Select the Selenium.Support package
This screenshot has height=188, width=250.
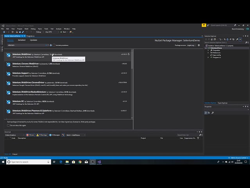coord(68,74)
